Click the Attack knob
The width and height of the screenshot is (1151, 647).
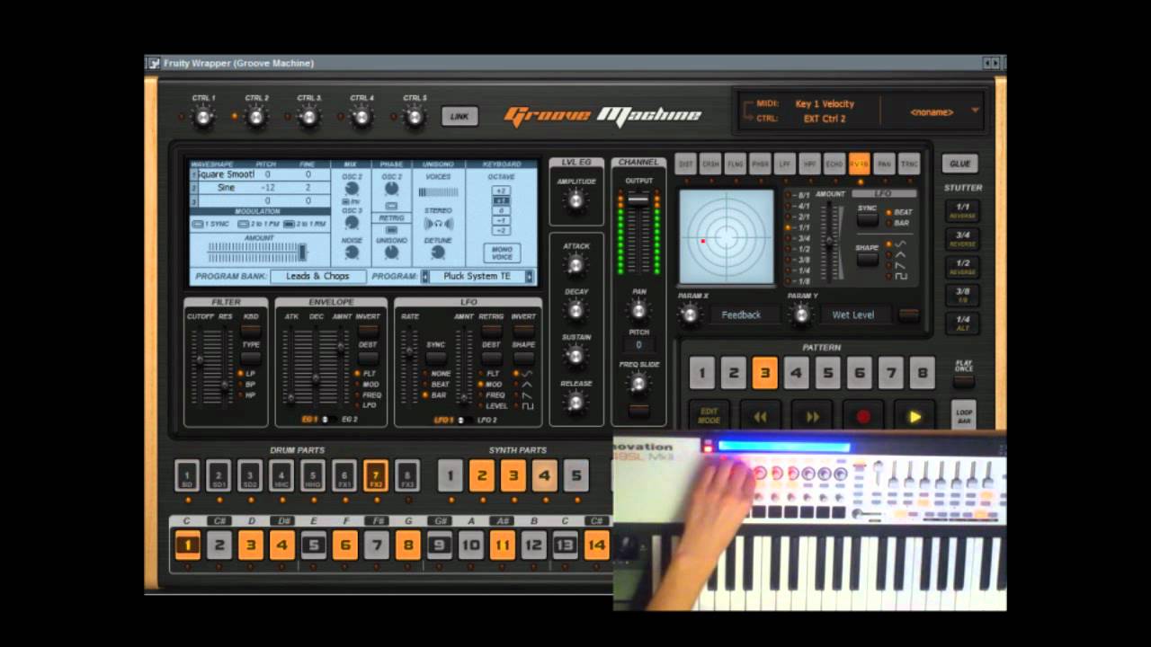575,264
